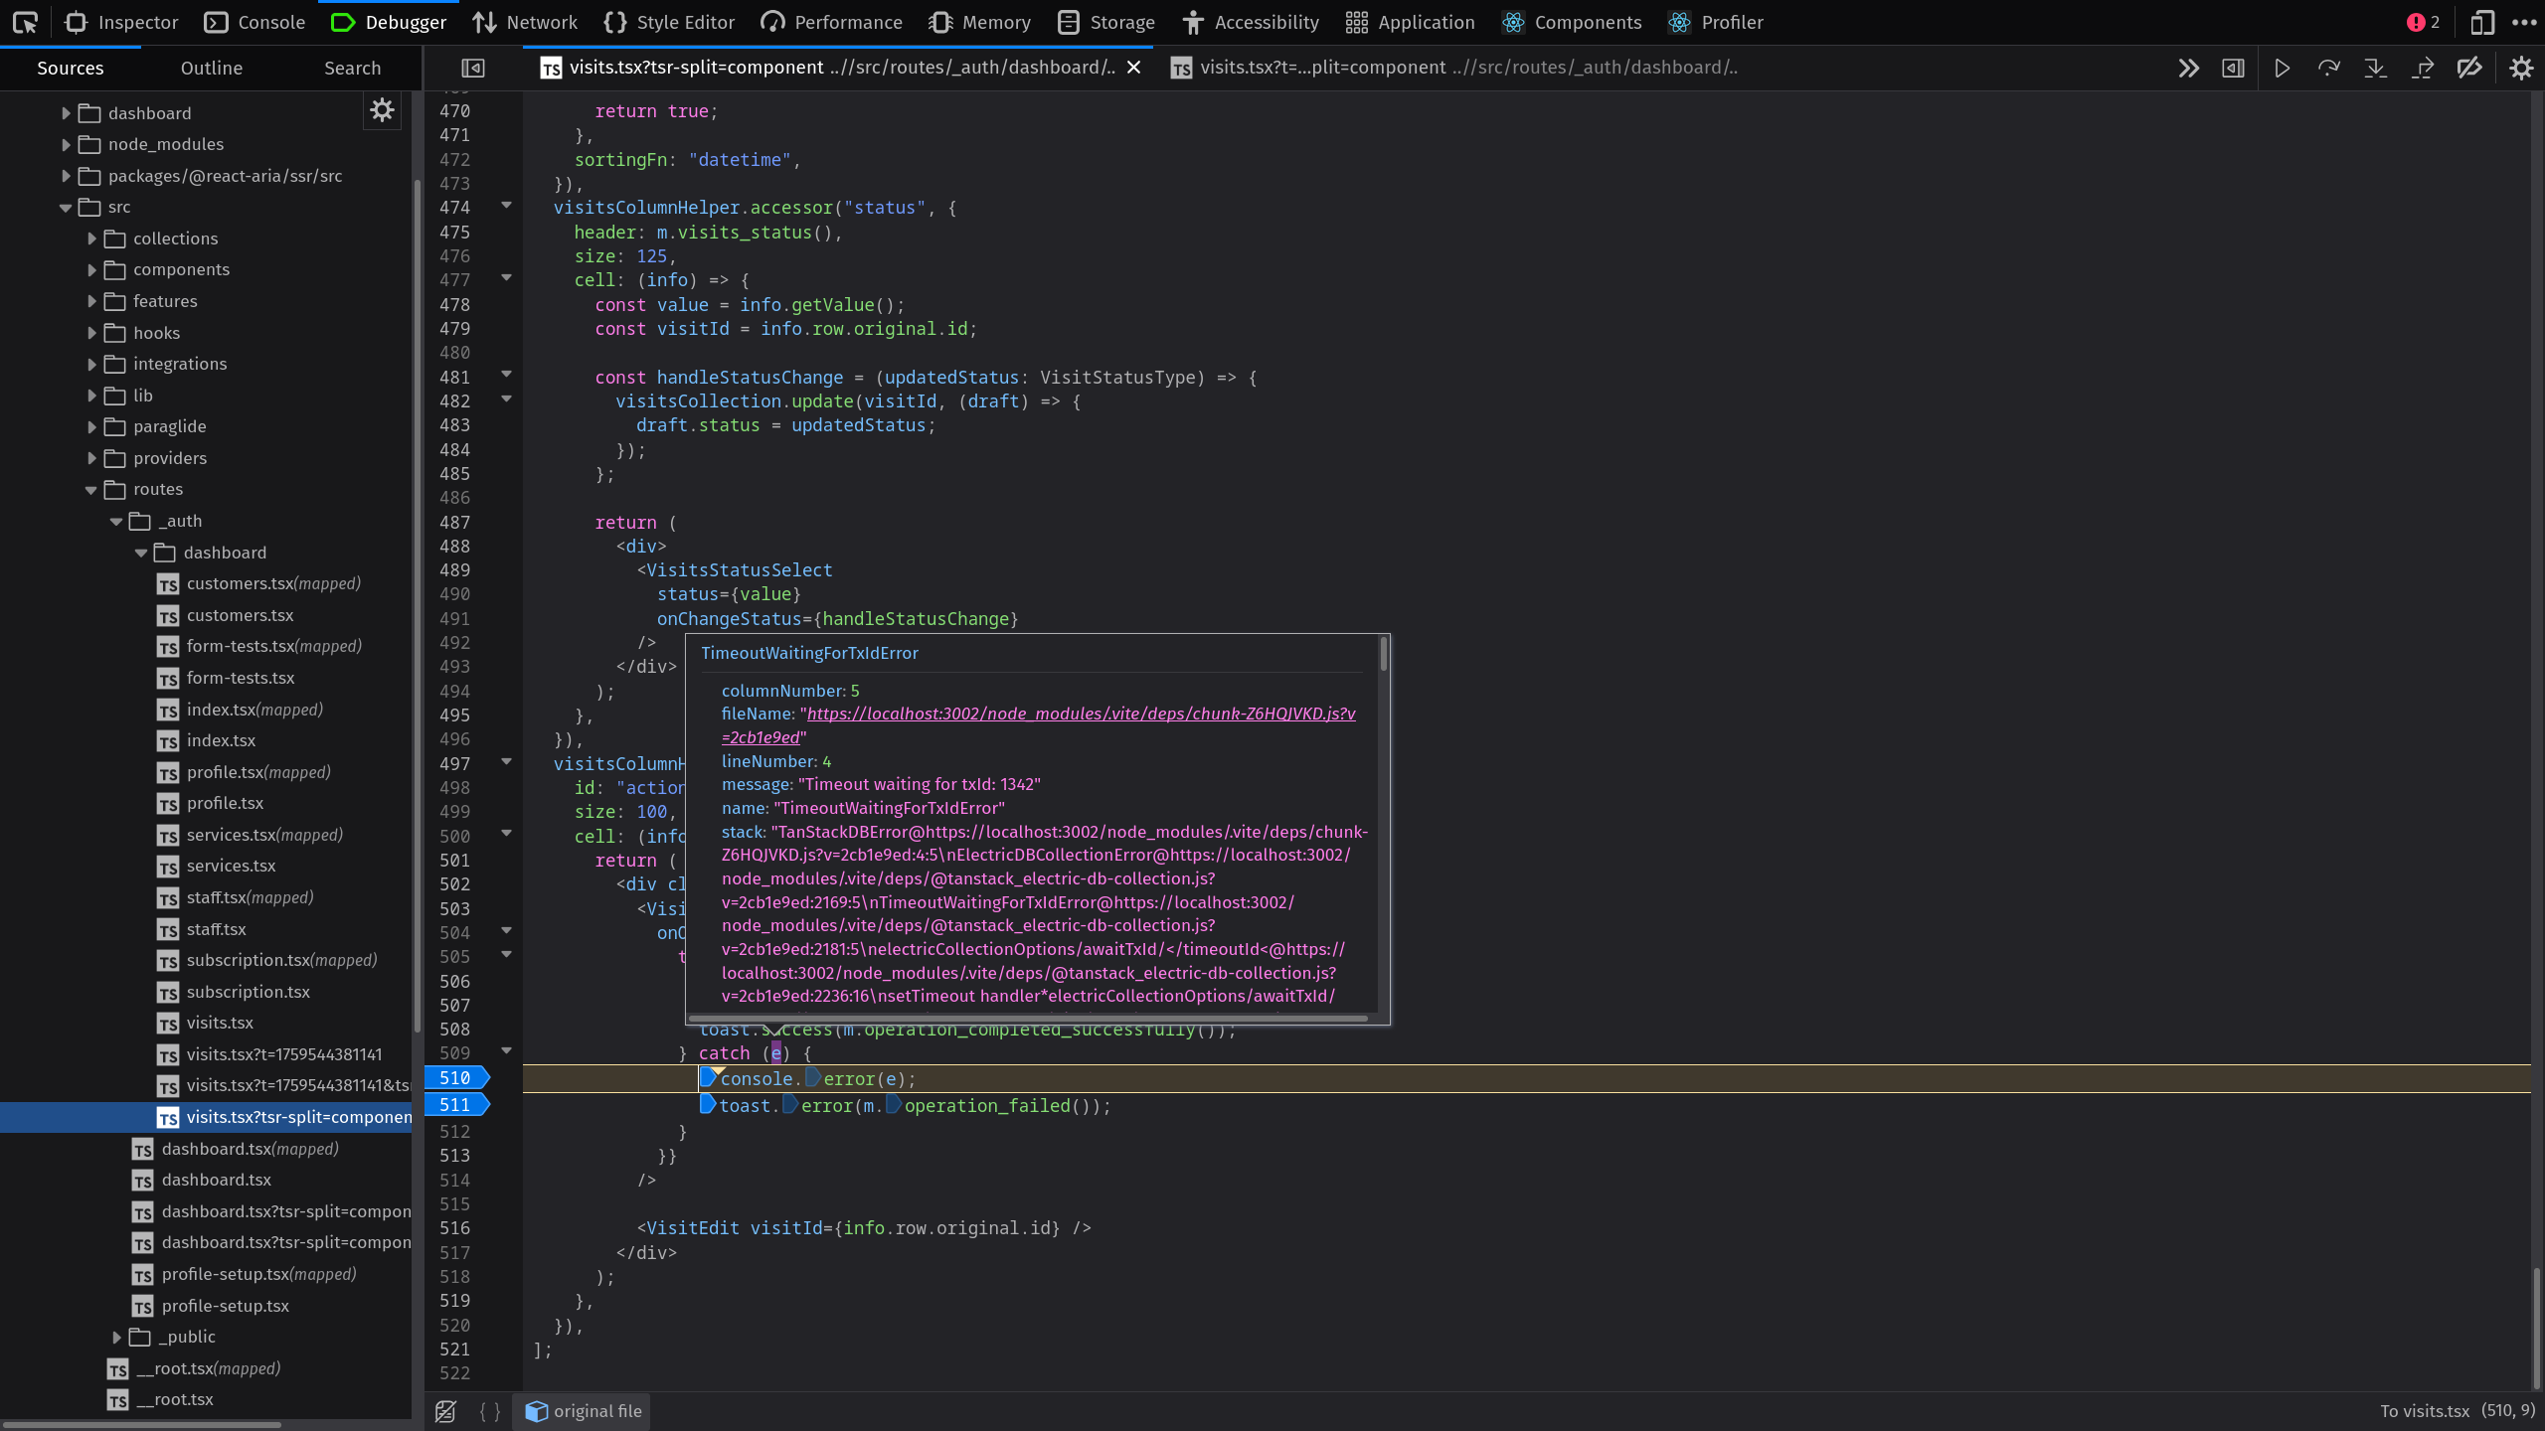Click the original file button
Screen dimensions: 2545x1431
[x=584, y=1411]
